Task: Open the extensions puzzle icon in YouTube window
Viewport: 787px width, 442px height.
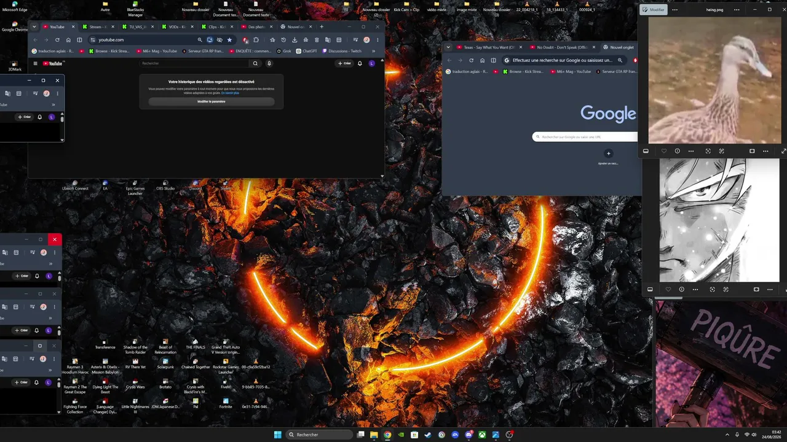Action: click(x=256, y=40)
